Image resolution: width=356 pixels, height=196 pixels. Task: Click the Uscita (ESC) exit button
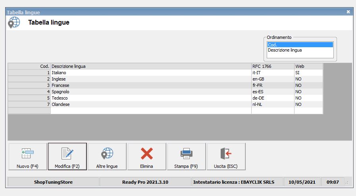pos(226,157)
